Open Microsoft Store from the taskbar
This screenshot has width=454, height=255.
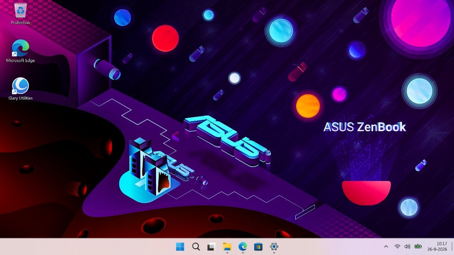tap(258, 247)
